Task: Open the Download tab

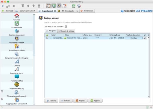Action: pos(8,11)
